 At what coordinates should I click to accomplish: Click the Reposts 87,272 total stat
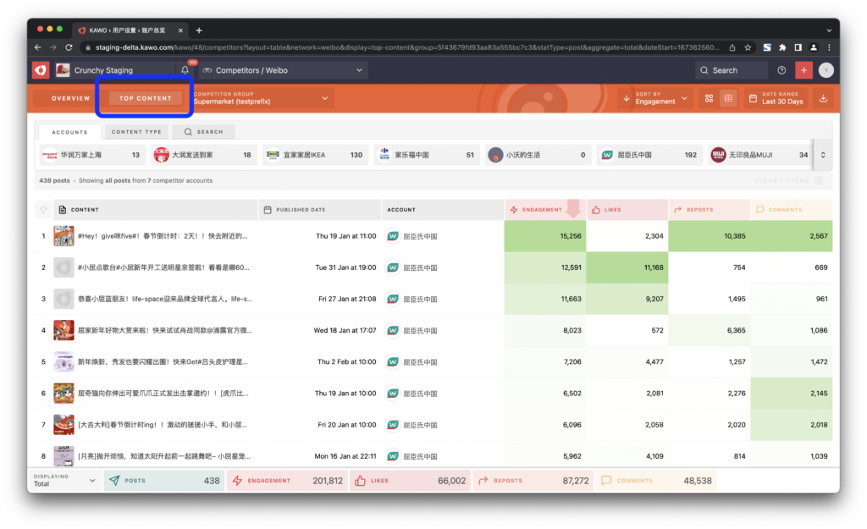pyautogui.click(x=533, y=481)
